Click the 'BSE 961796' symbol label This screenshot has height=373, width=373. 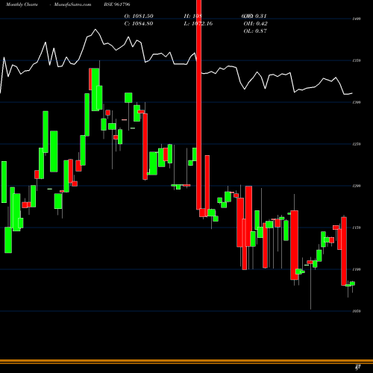[117, 4]
